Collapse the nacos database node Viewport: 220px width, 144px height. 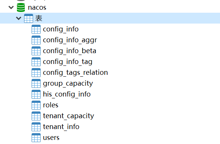pos(11,7)
